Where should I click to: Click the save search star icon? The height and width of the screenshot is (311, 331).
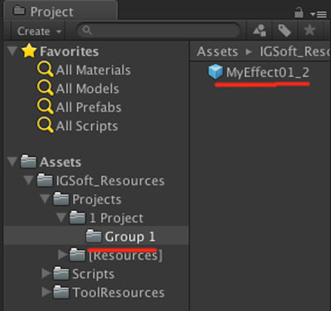[309, 30]
